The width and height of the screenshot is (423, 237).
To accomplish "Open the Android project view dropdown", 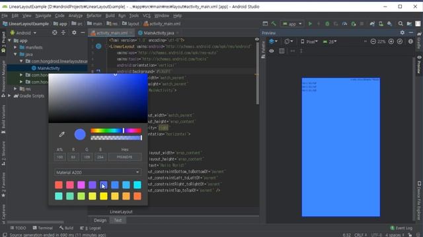I will tap(23, 33).
